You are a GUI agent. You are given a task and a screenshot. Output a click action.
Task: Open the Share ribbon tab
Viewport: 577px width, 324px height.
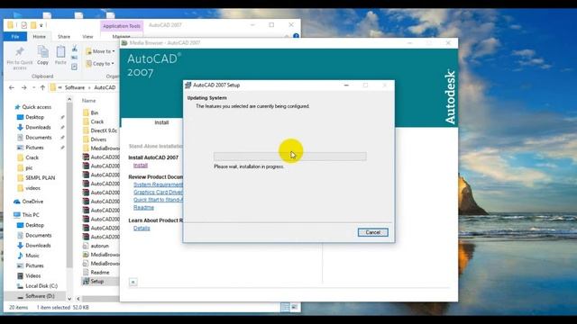pyautogui.click(x=64, y=37)
